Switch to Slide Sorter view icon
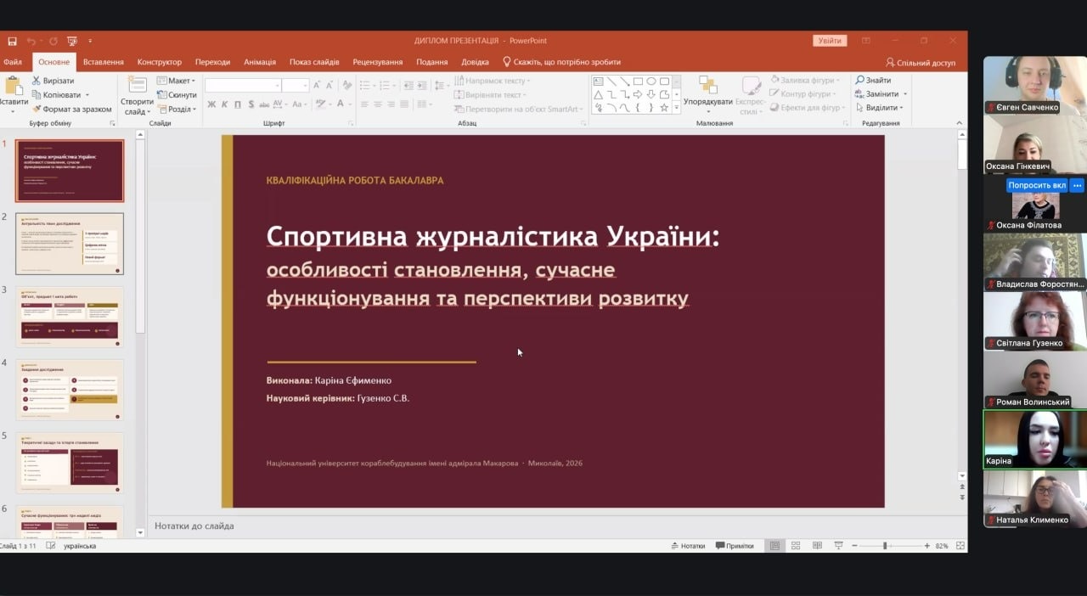Screen dimensions: 1087x596 (x=796, y=546)
